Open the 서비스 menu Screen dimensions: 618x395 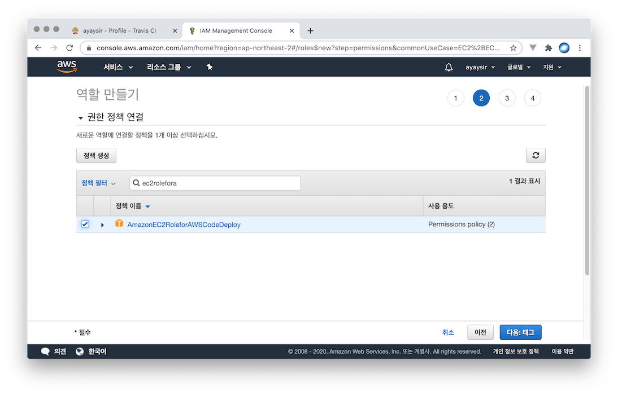click(118, 67)
